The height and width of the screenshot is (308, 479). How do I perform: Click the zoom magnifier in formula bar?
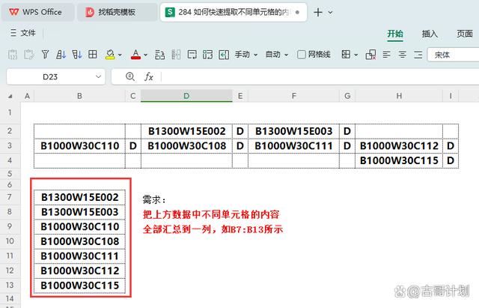(130, 76)
